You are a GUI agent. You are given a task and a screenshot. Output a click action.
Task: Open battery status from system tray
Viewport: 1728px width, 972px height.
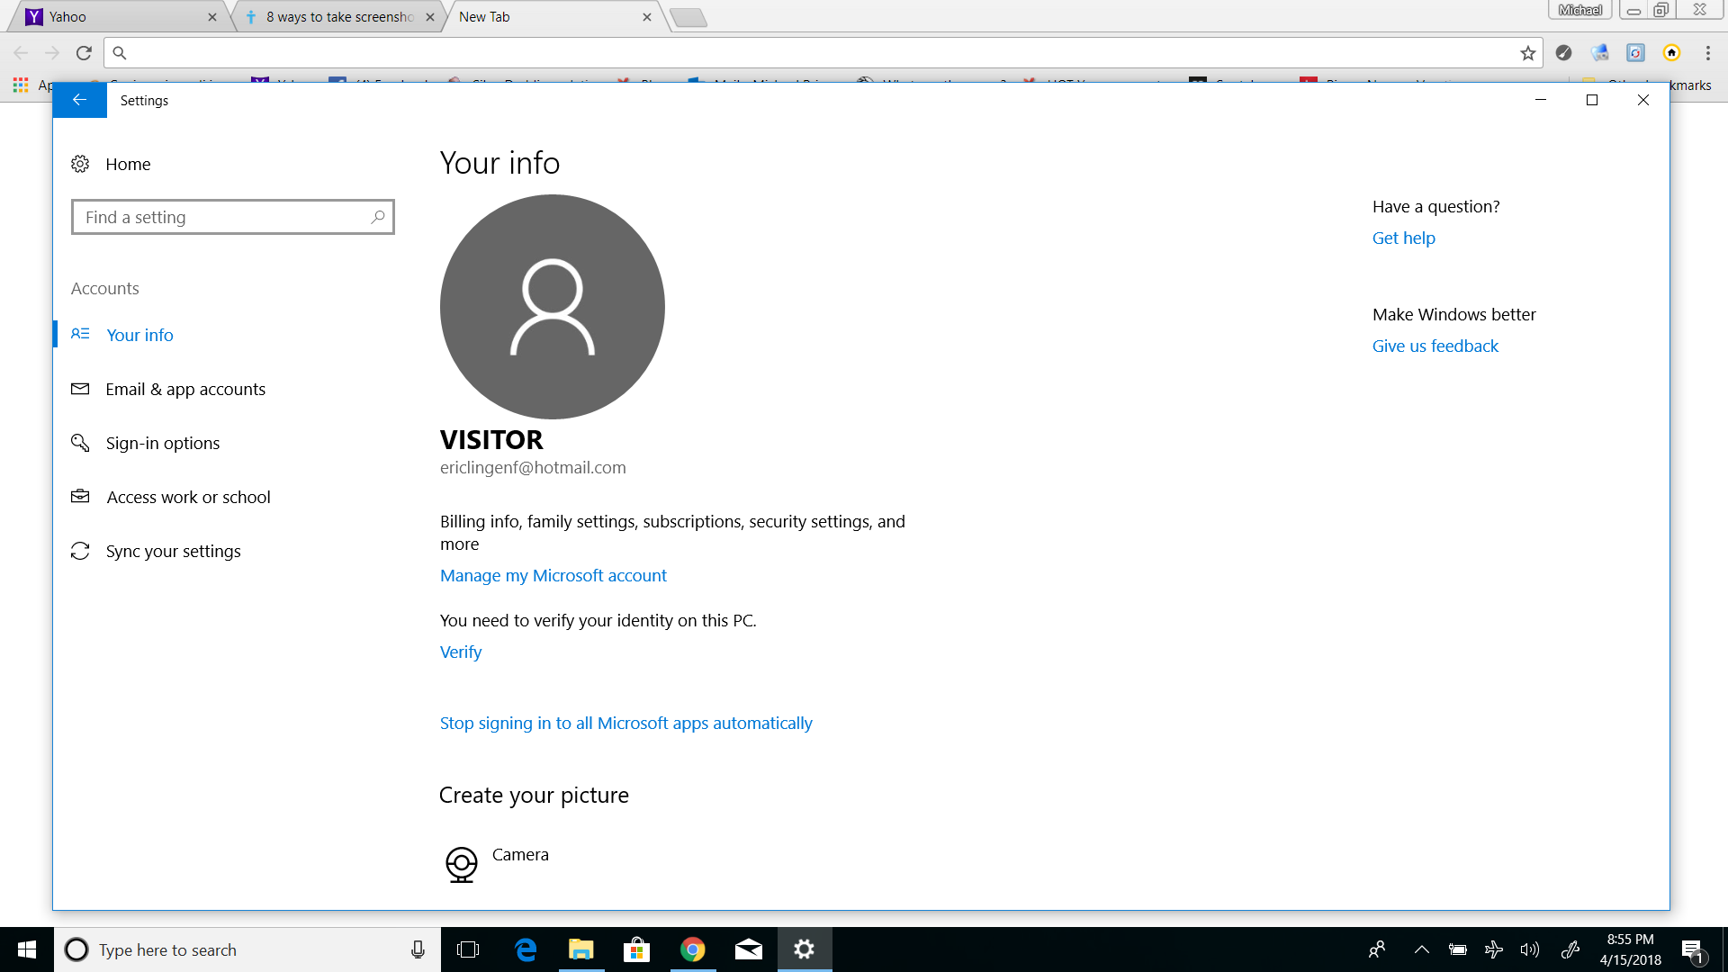[1456, 949]
